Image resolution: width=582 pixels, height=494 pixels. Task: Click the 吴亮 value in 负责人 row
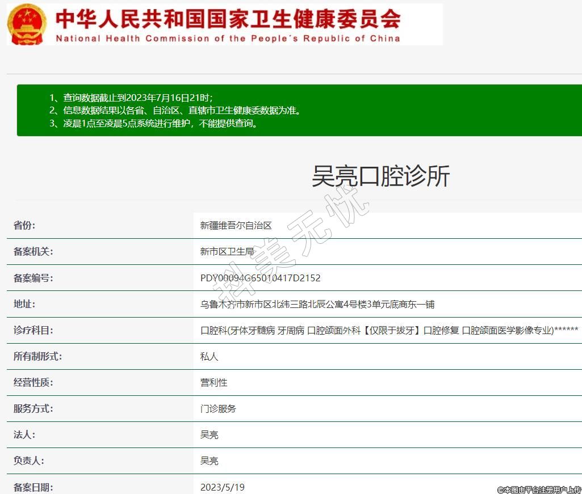click(x=209, y=461)
